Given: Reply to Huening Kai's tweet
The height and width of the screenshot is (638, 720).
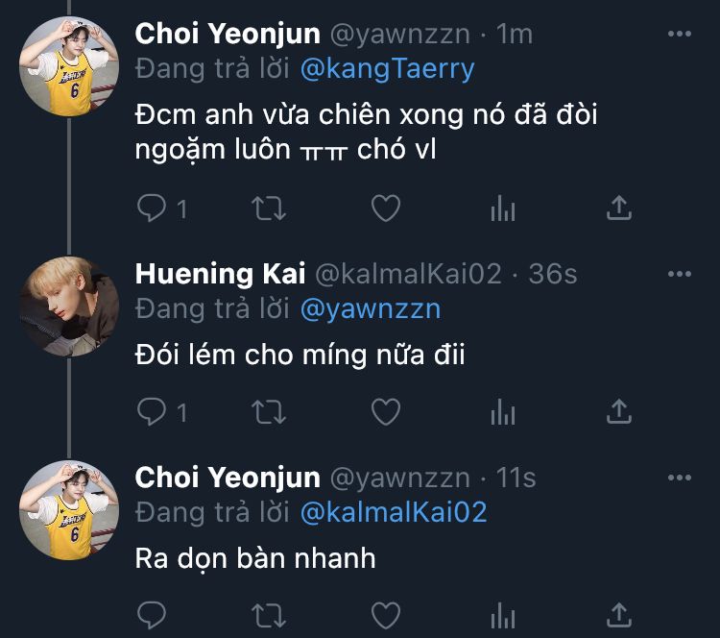Looking at the screenshot, I should pyautogui.click(x=152, y=412).
